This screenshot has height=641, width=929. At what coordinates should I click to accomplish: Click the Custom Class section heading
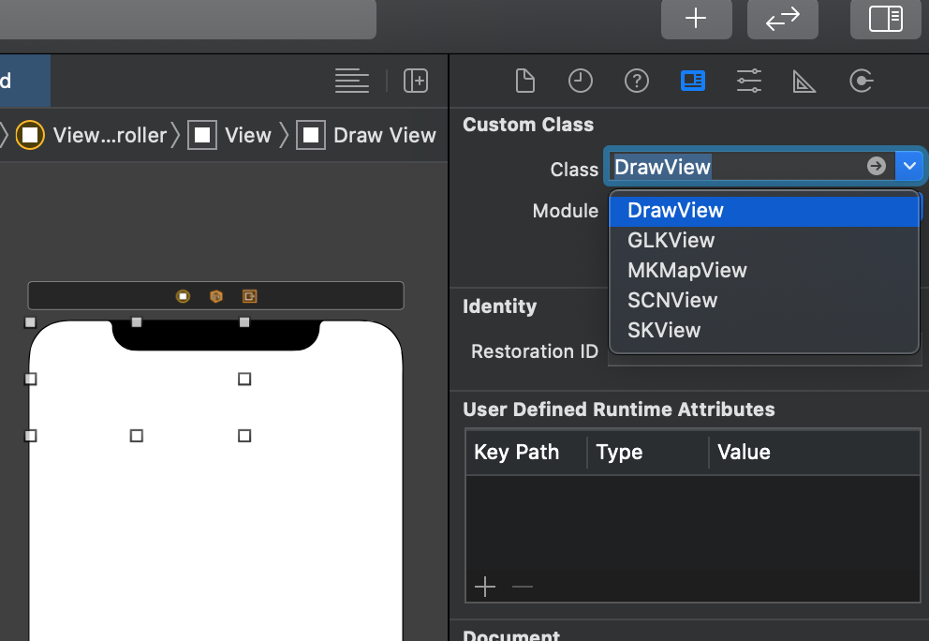click(528, 125)
